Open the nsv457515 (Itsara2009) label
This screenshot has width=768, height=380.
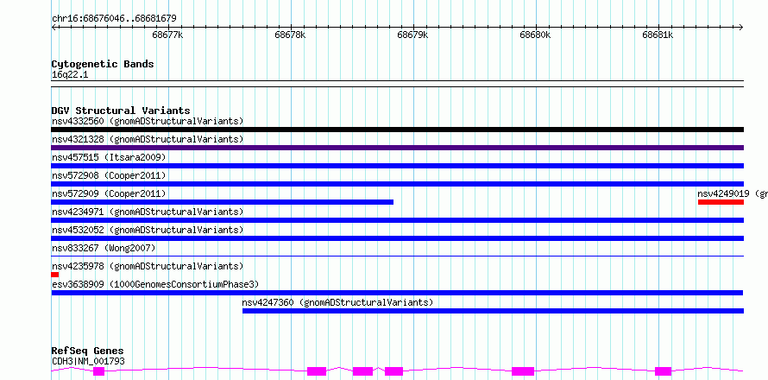pyautogui.click(x=109, y=157)
